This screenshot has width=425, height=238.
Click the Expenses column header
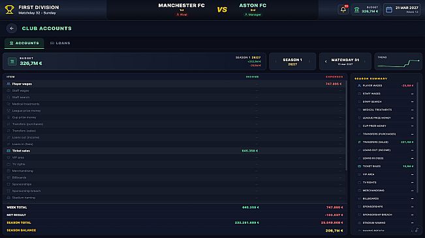[334, 77]
